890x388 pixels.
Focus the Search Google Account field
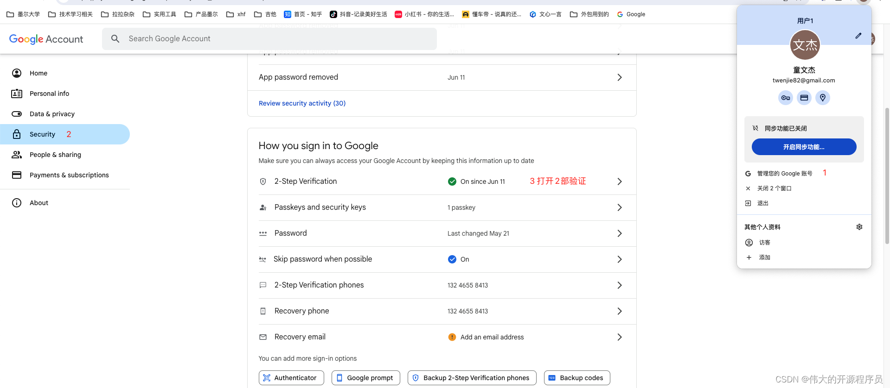(269, 39)
